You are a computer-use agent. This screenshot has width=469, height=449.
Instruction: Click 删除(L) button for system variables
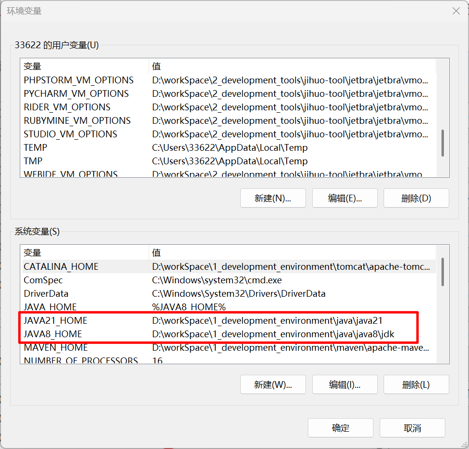click(416, 384)
